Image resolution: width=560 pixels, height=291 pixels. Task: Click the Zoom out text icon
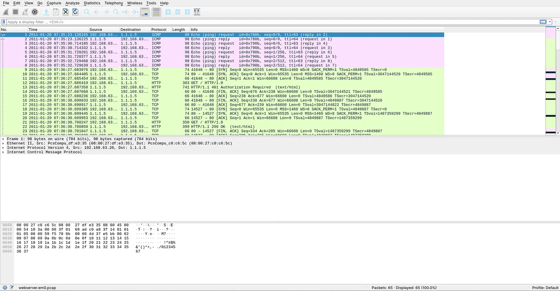(178, 12)
